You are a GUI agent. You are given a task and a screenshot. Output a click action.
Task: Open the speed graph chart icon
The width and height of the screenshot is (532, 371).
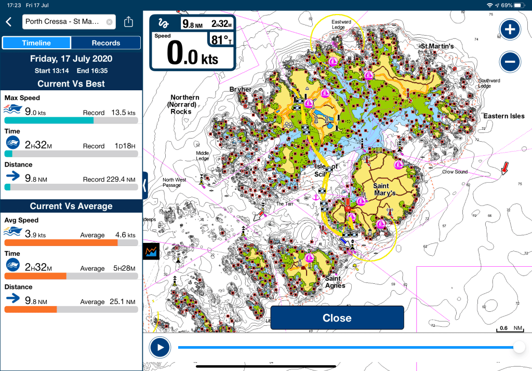pos(151,252)
